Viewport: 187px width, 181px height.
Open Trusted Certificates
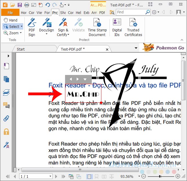133,27
